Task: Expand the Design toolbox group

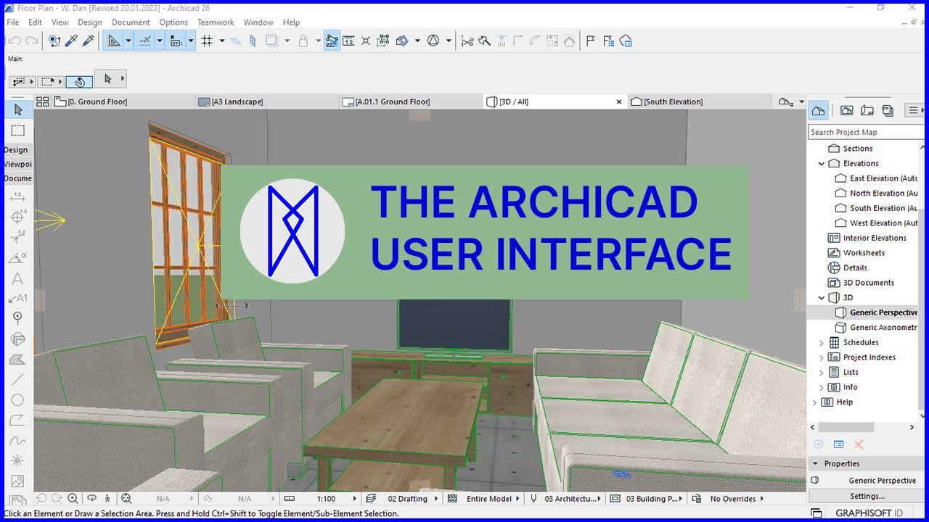Action: tap(17, 150)
